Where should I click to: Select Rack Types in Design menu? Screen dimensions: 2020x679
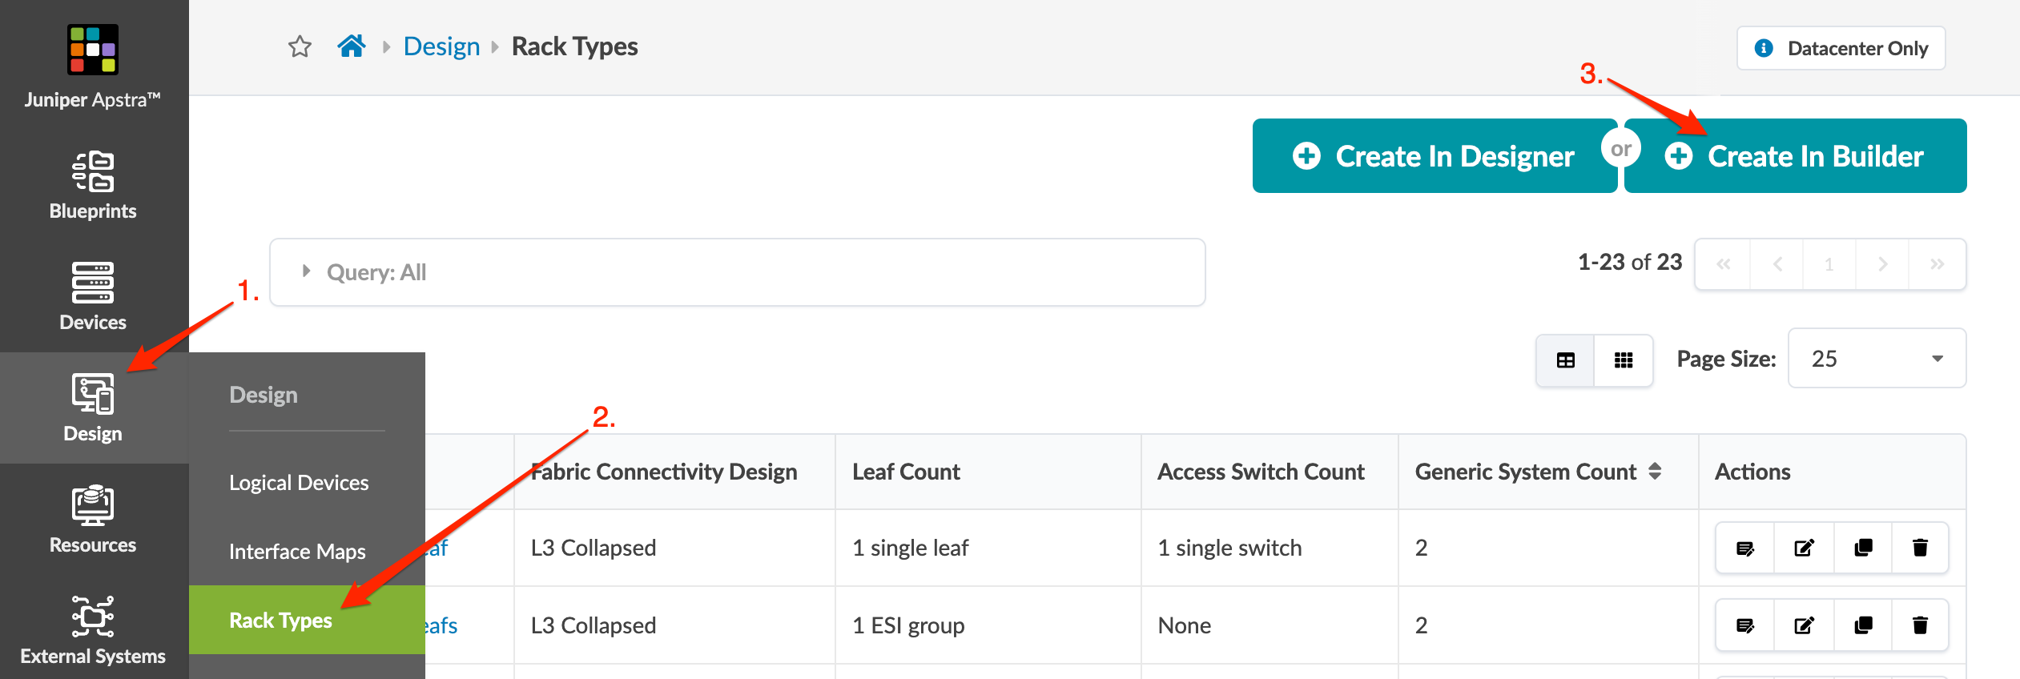pos(280,621)
